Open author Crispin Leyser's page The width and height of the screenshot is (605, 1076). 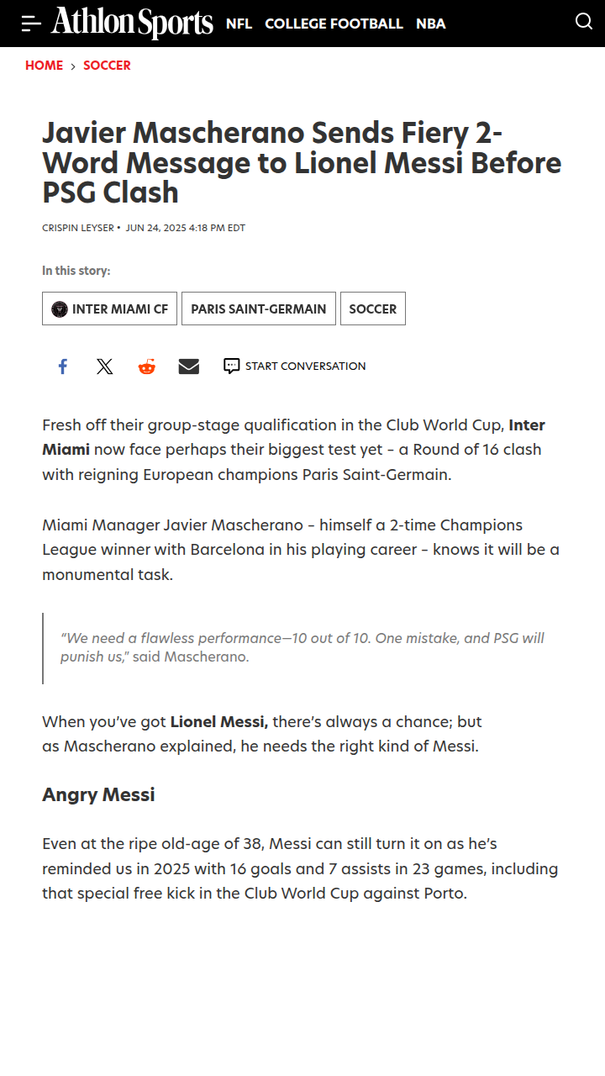pyautogui.click(x=78, y=228)
